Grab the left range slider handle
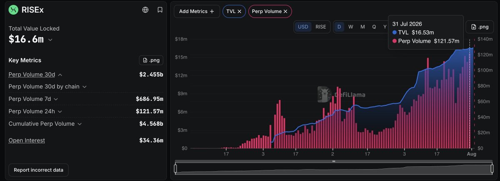The image size is (500, 181). (x=175, y=169)
